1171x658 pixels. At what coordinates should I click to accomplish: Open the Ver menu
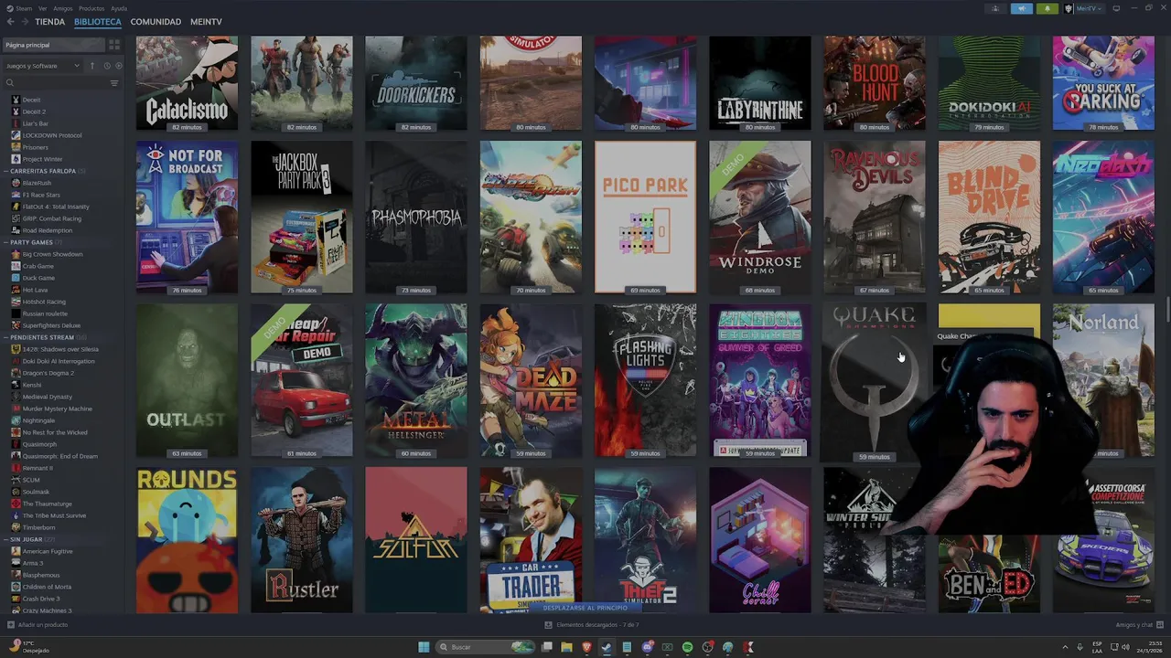click(x=43, y=8)
